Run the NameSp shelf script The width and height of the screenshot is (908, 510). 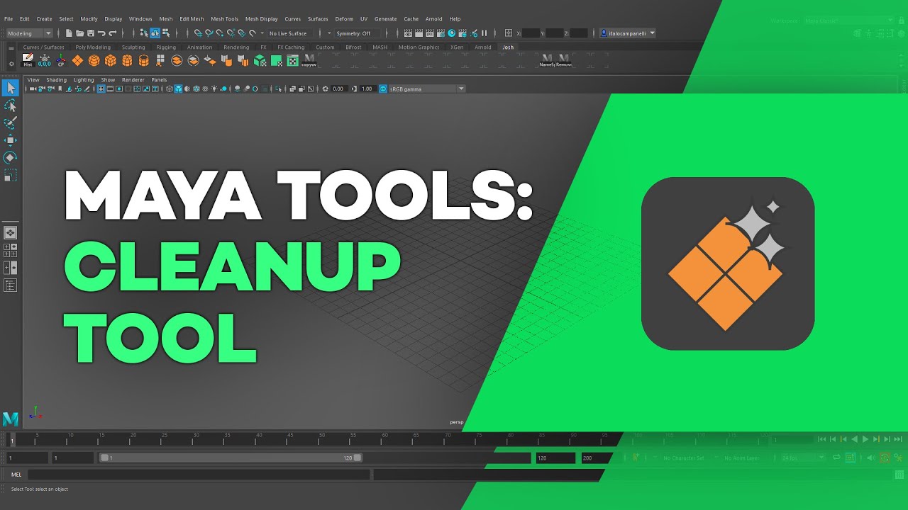coord(547,60)
